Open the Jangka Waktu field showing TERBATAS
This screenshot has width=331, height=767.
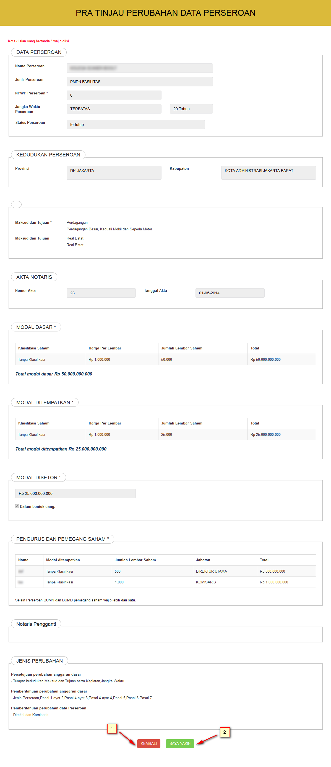114,109
